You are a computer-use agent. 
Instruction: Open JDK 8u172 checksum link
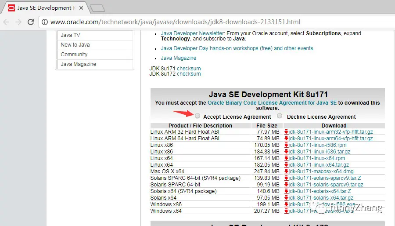point(189,74)
